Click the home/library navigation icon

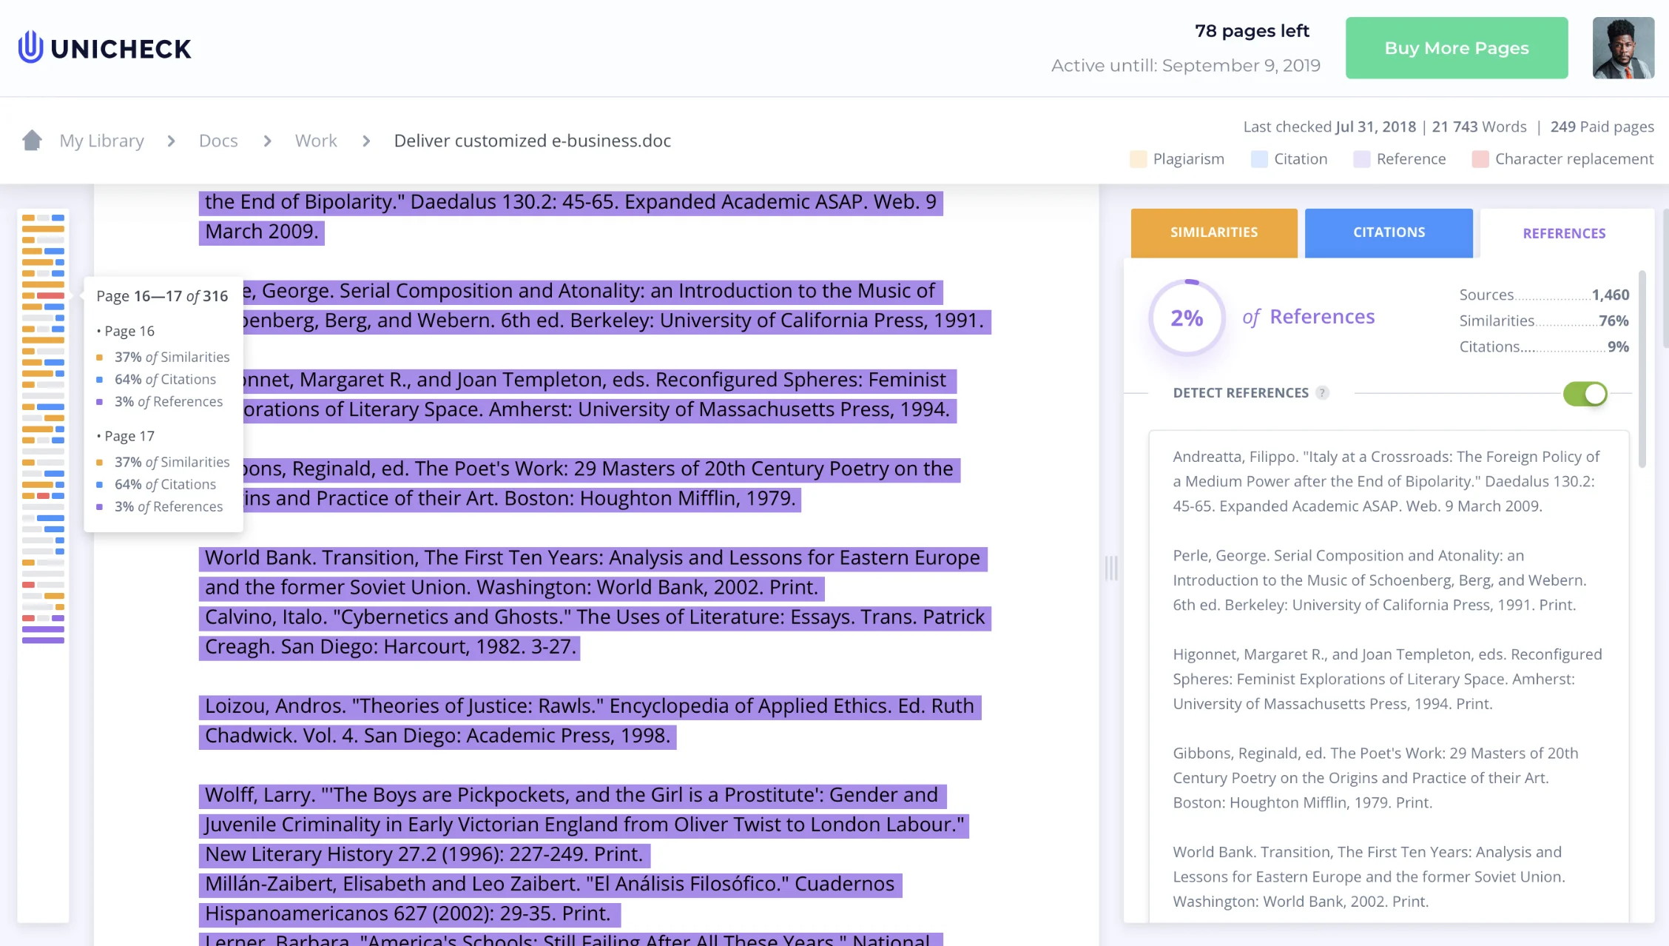click(31, 138)
